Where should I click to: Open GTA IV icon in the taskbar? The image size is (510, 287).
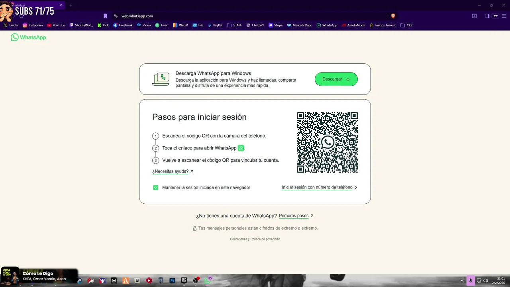[137, 281]
